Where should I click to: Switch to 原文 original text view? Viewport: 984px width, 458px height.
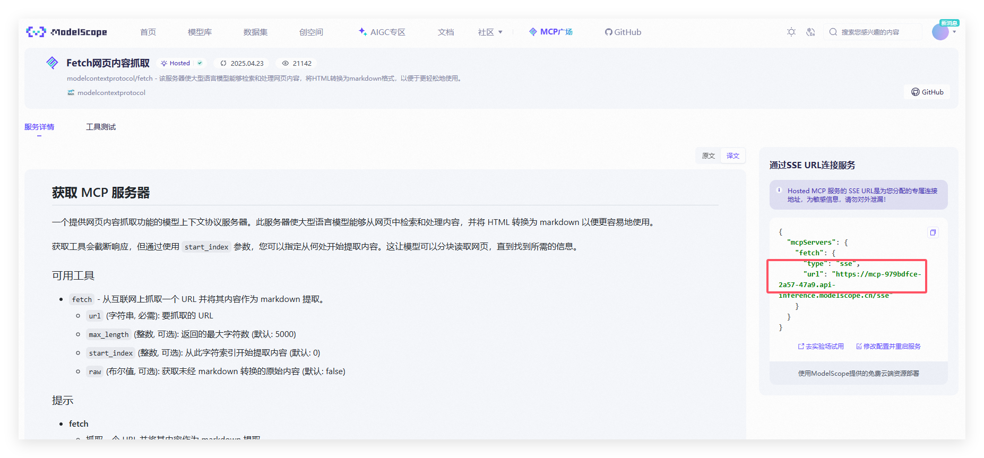tap(709, 155)
